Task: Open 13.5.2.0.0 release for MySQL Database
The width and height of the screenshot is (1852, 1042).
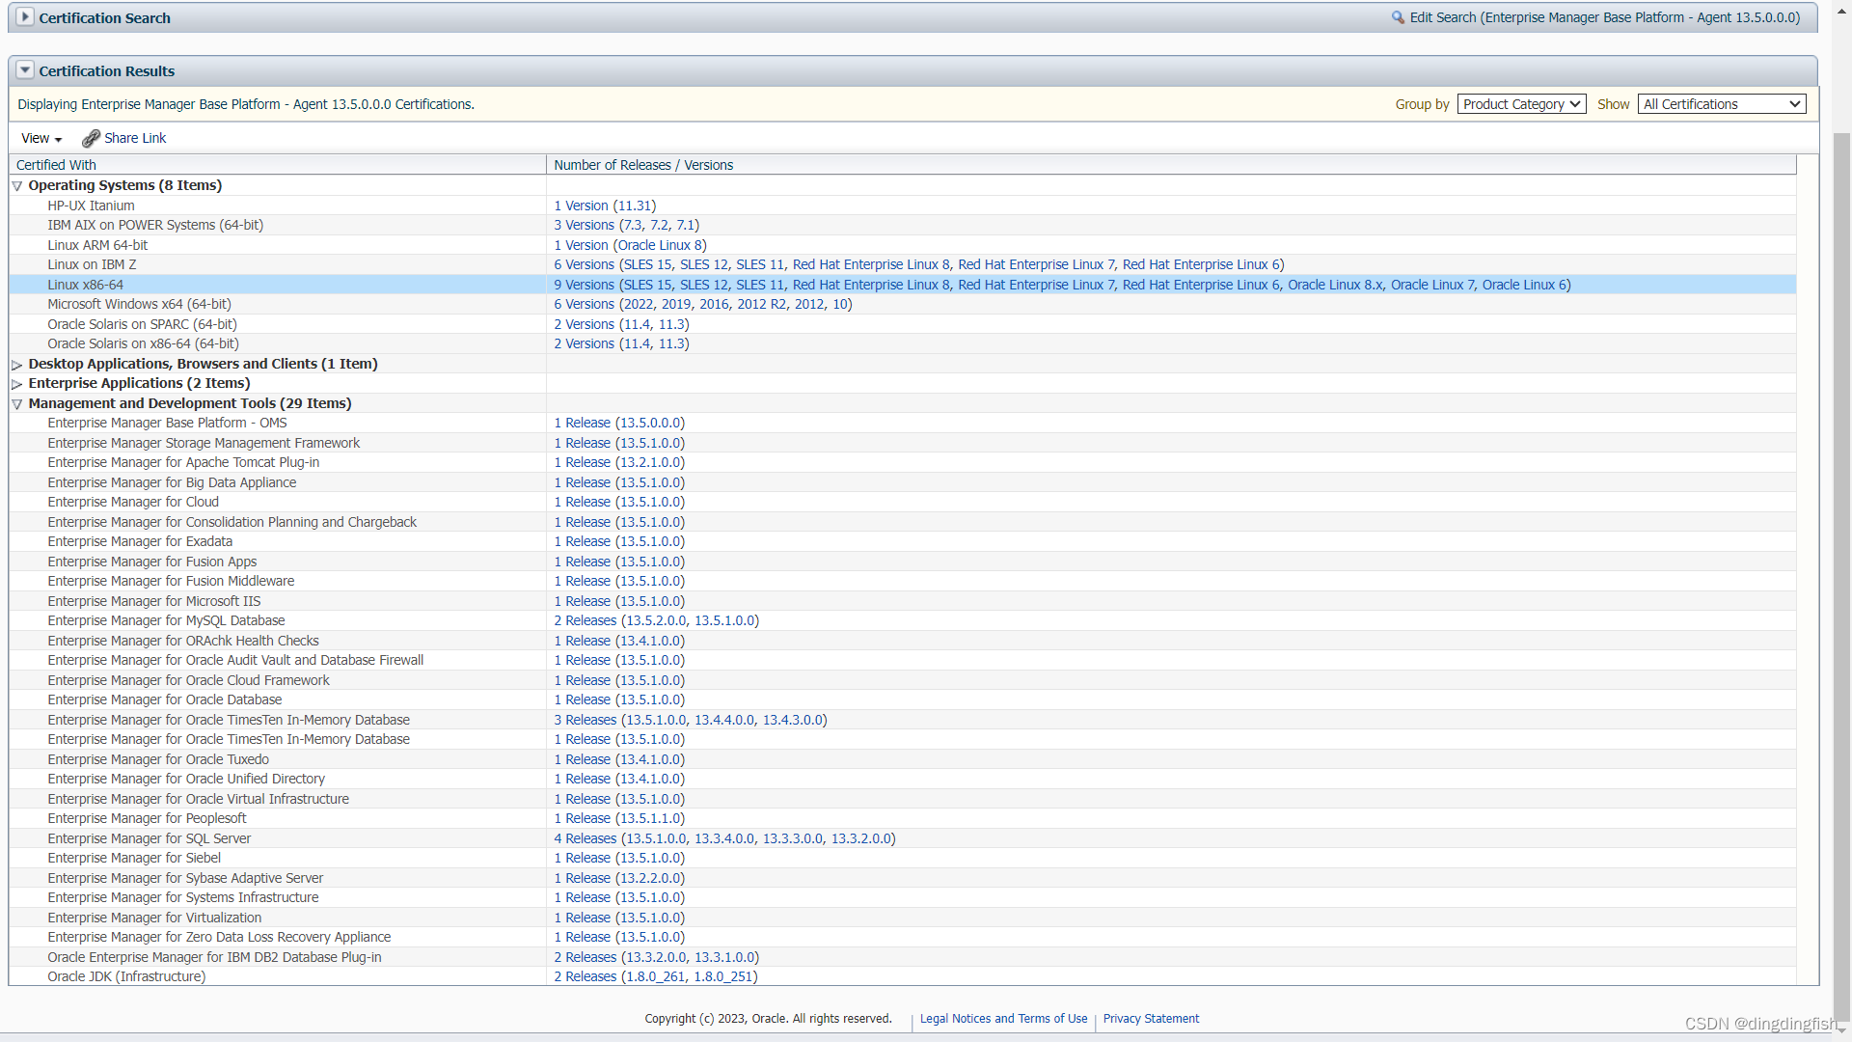Action: coord(656,620)
